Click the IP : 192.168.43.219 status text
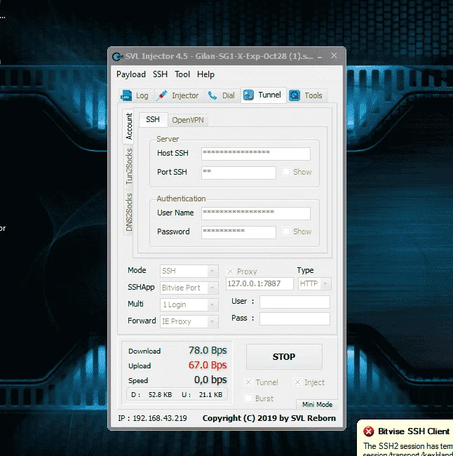The image size is (453, 456). [152, 418]
